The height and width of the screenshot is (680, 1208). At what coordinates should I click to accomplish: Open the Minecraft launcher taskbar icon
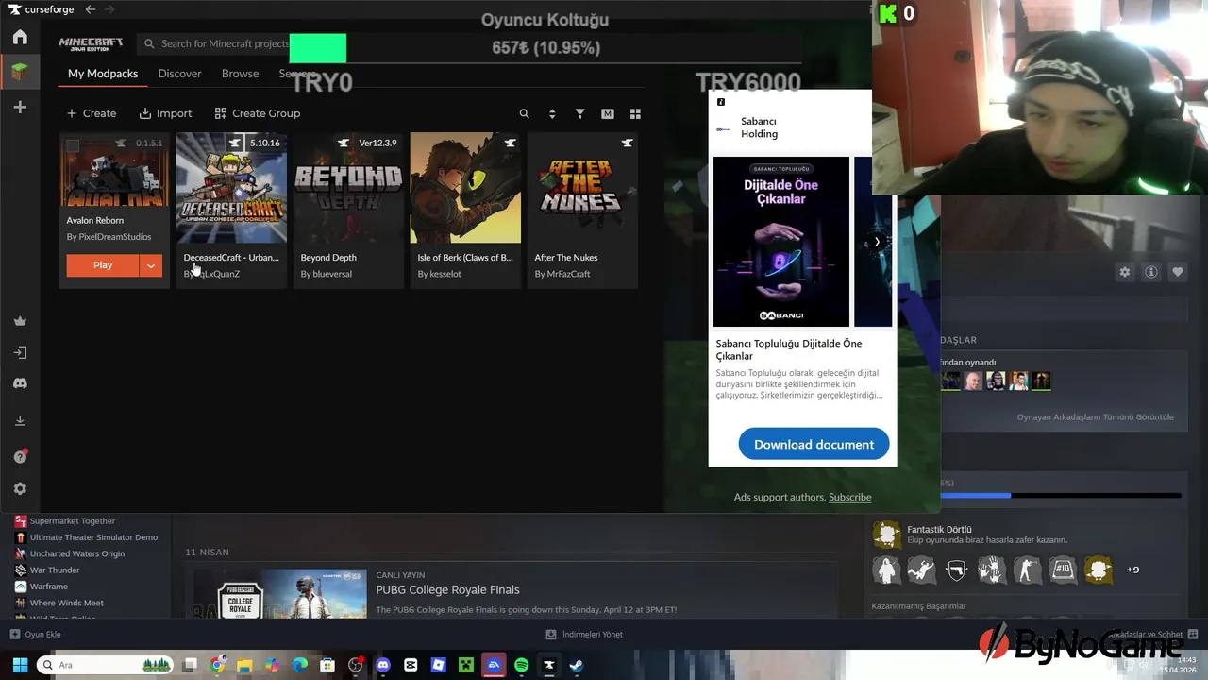coord(466,665)
